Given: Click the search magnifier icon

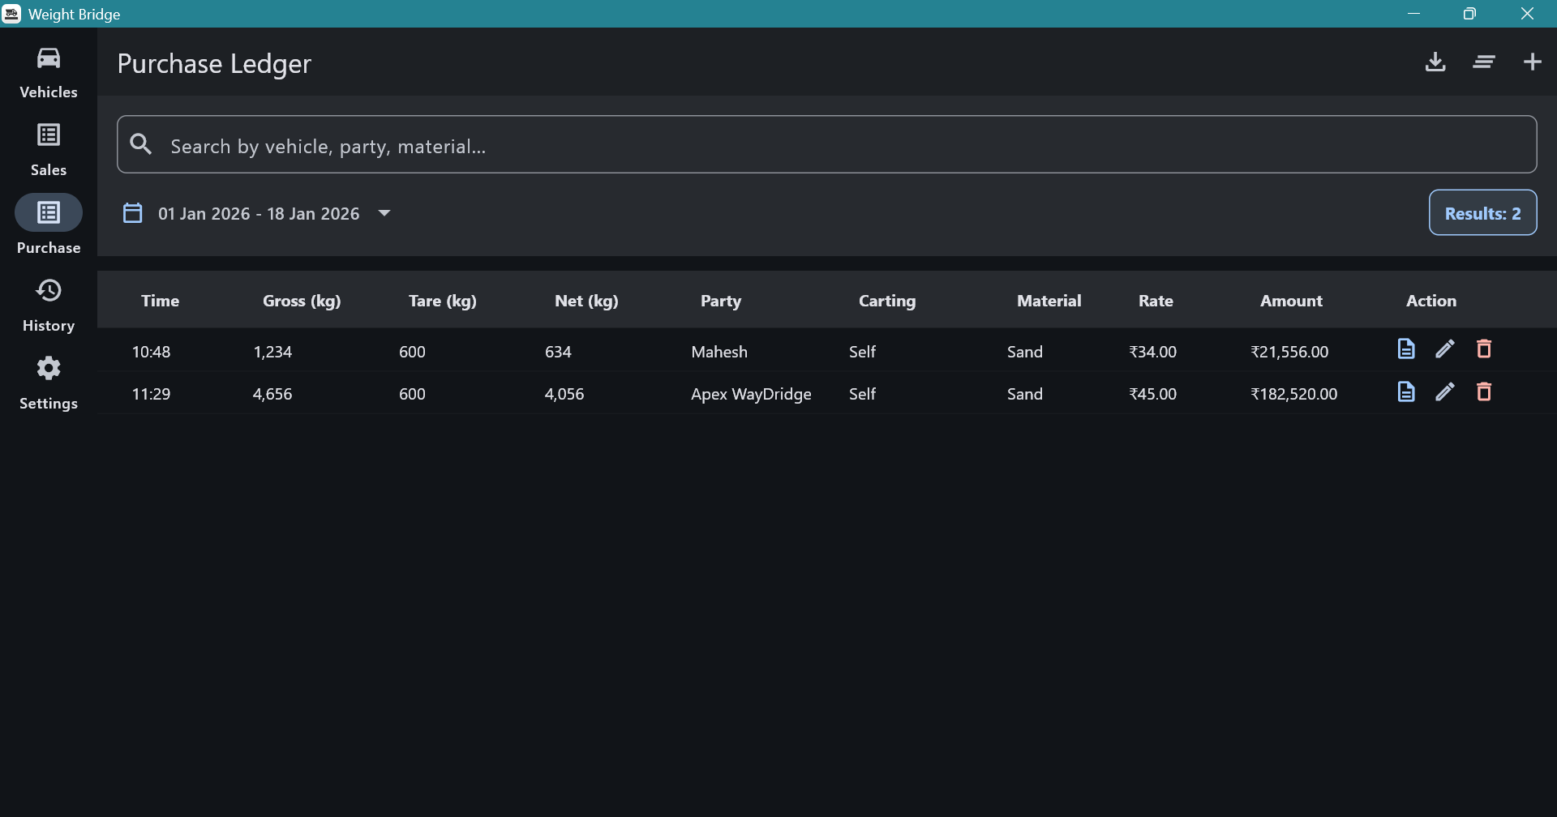Looking at the screenshot, I should 141,144.
